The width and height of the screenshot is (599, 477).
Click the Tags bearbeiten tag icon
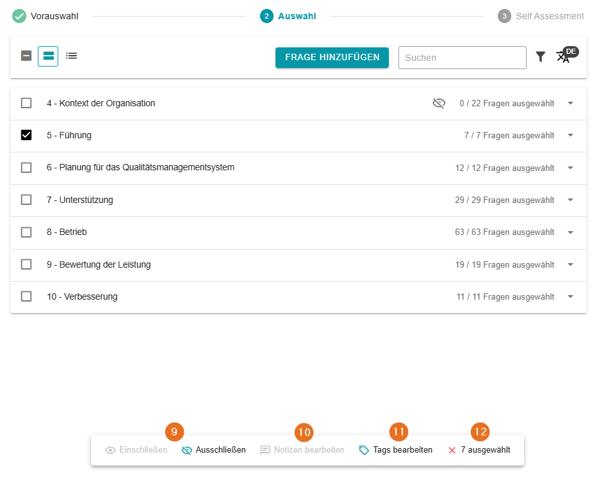[x=364, y=450]
